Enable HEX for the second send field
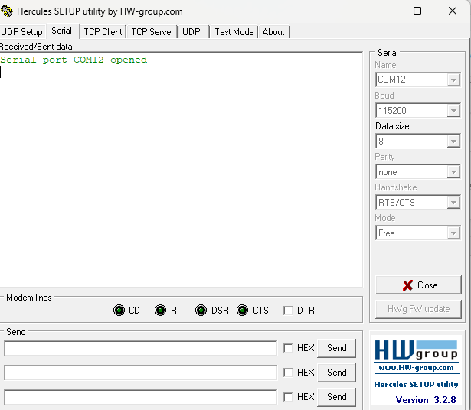 pos(288,373)
